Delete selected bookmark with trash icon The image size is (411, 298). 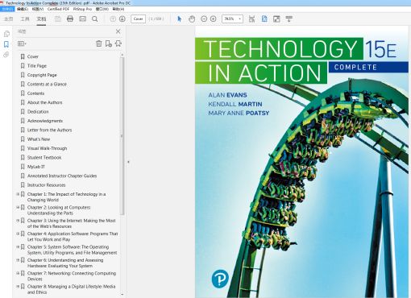(x=99, y=43)
